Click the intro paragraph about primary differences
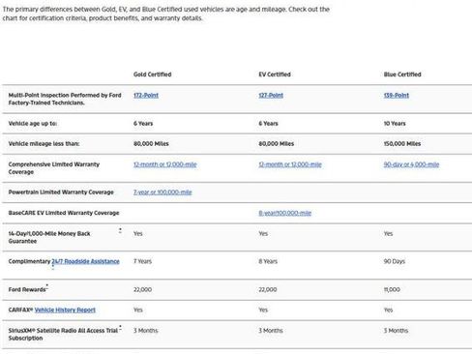The height and width of the screenshot is (354, 472). click(166, 14)
